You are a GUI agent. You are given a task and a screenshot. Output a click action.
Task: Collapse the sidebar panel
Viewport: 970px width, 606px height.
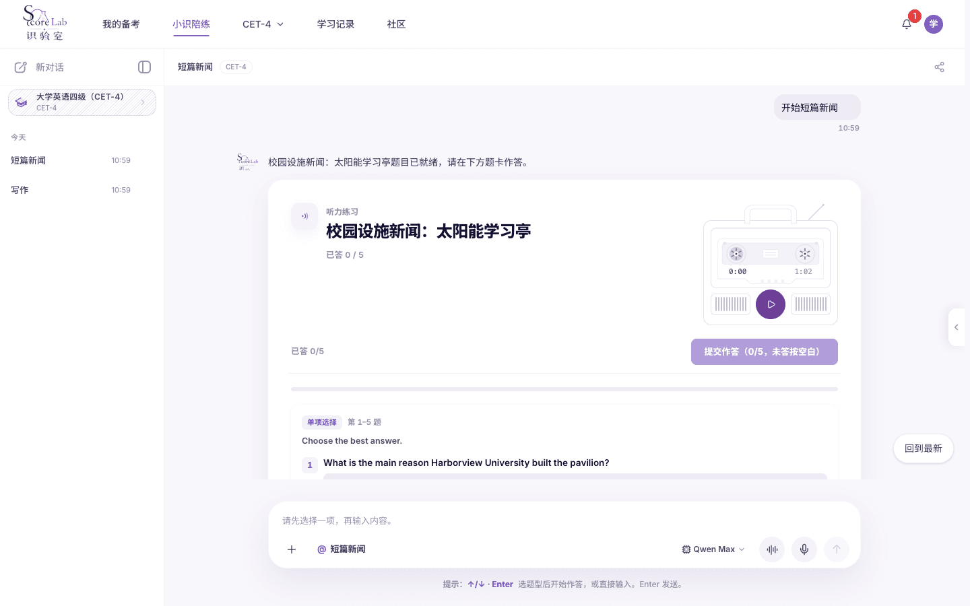pyautogui.click(x=144, y=67)
